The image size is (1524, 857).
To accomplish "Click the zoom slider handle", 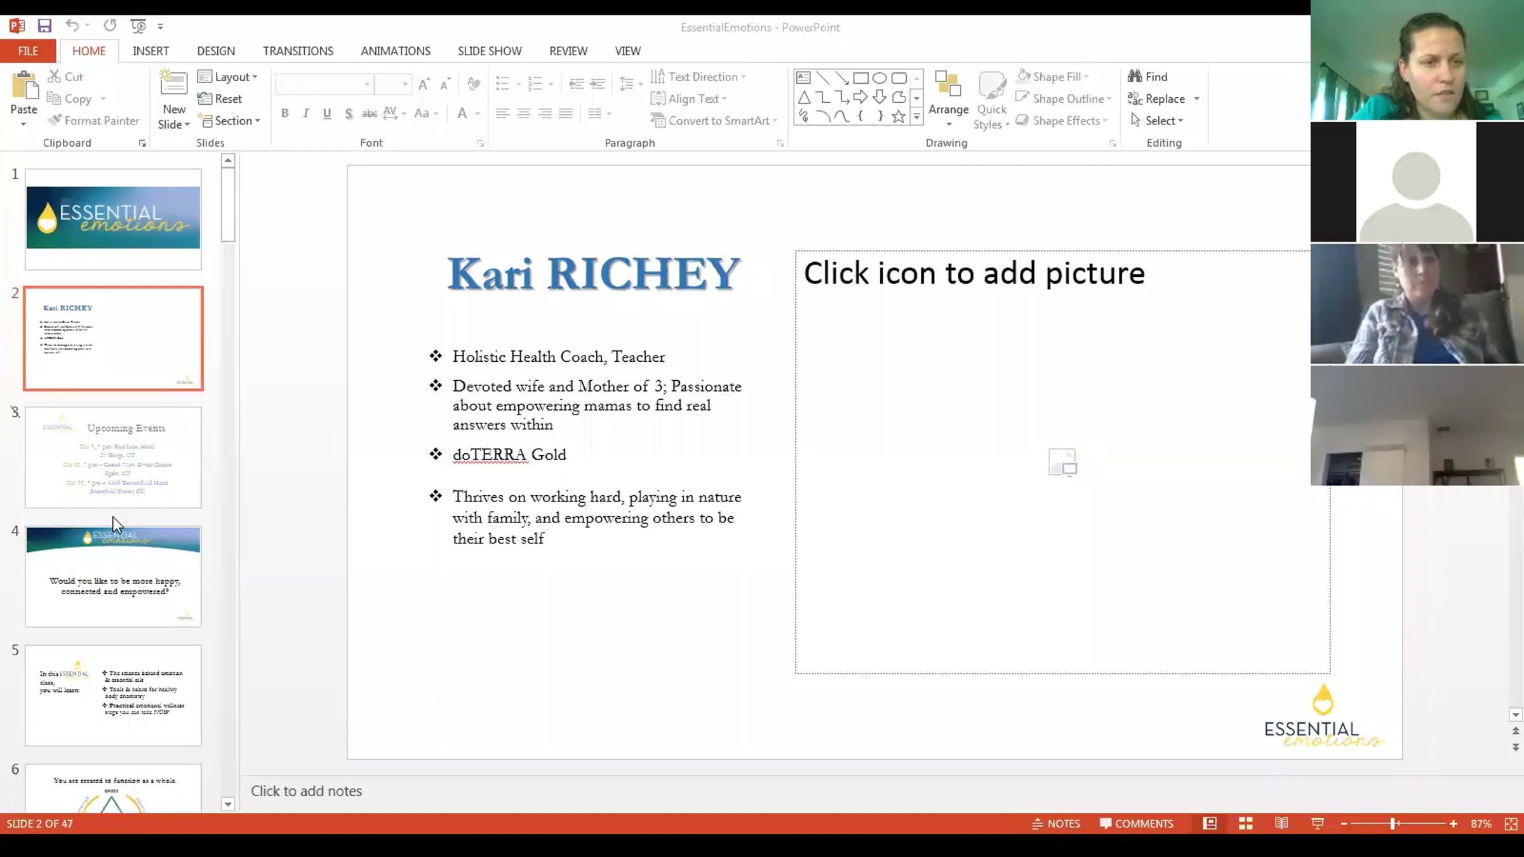I will click(x=1393, y=823).
